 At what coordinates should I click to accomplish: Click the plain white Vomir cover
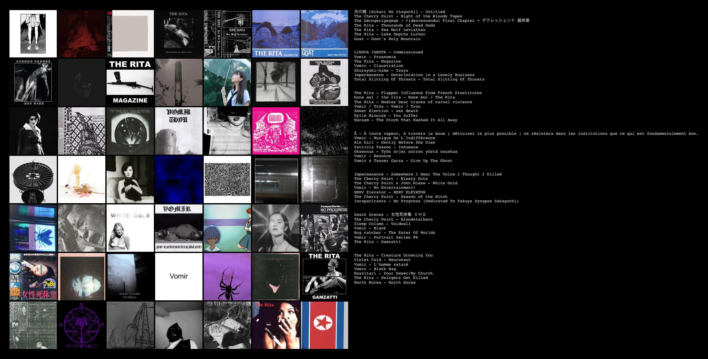(x=178, y=276)
